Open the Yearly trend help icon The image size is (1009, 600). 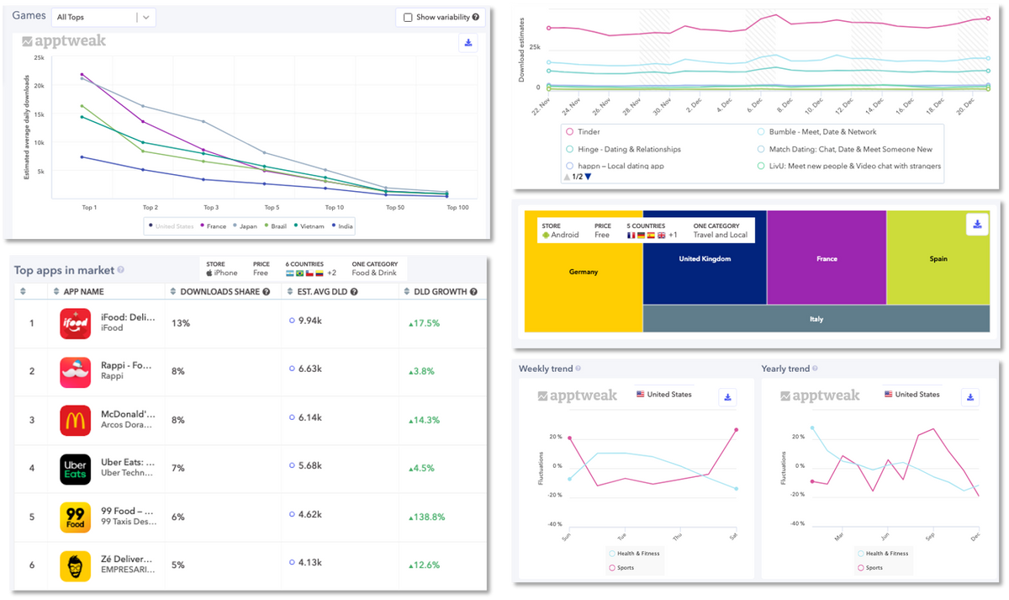pyautogui.click(x=814, y=369)
